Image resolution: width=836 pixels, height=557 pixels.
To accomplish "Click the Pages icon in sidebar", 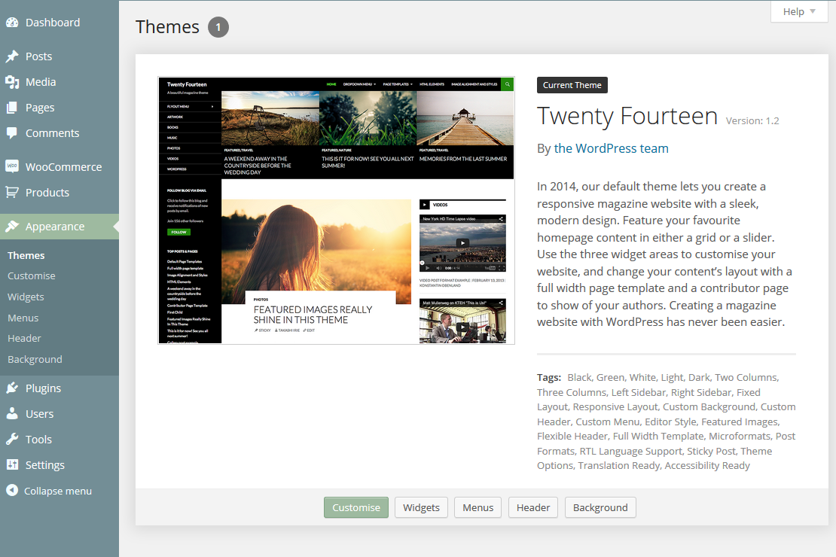I will [12, 107].
